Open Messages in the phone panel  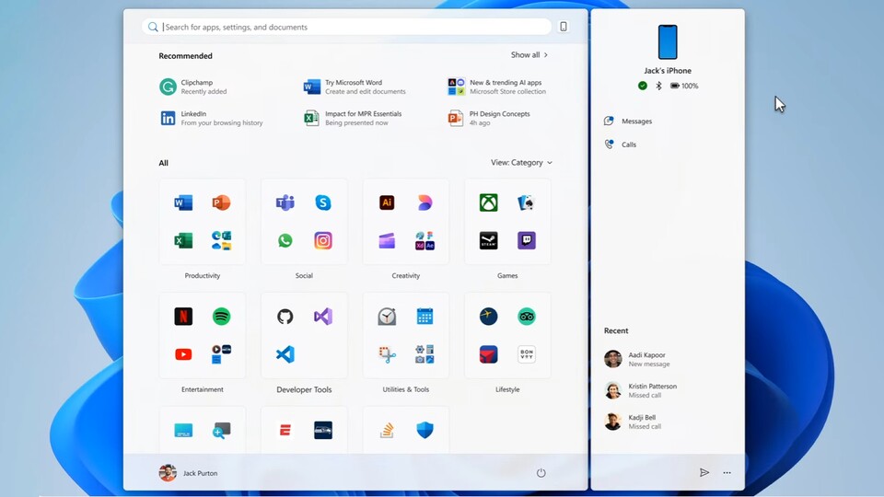[635, 121]
